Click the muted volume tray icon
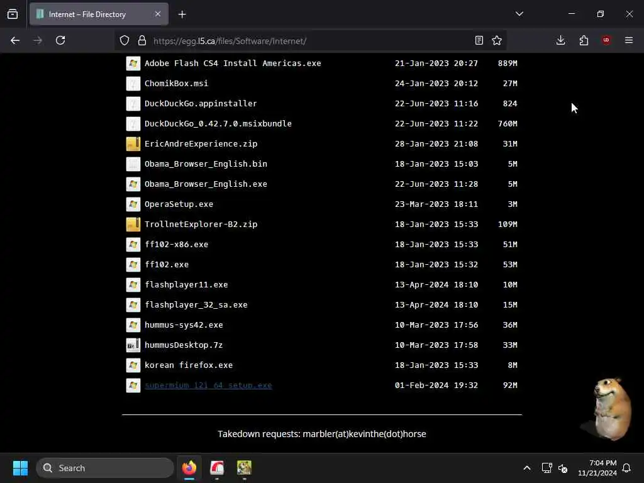 pyautogui.click(x=563, y=468)
